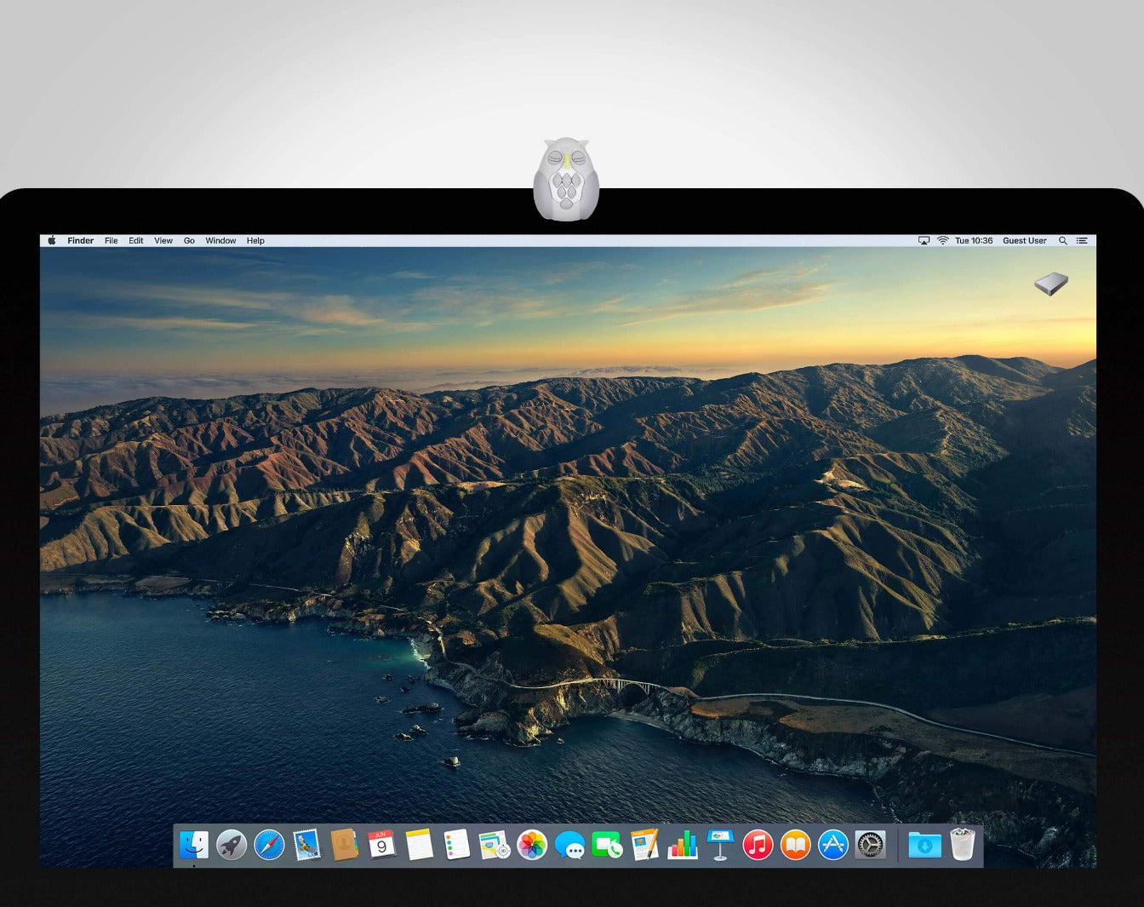Open Notification Center
The image size is (1144, 907).
point(1082,241)
